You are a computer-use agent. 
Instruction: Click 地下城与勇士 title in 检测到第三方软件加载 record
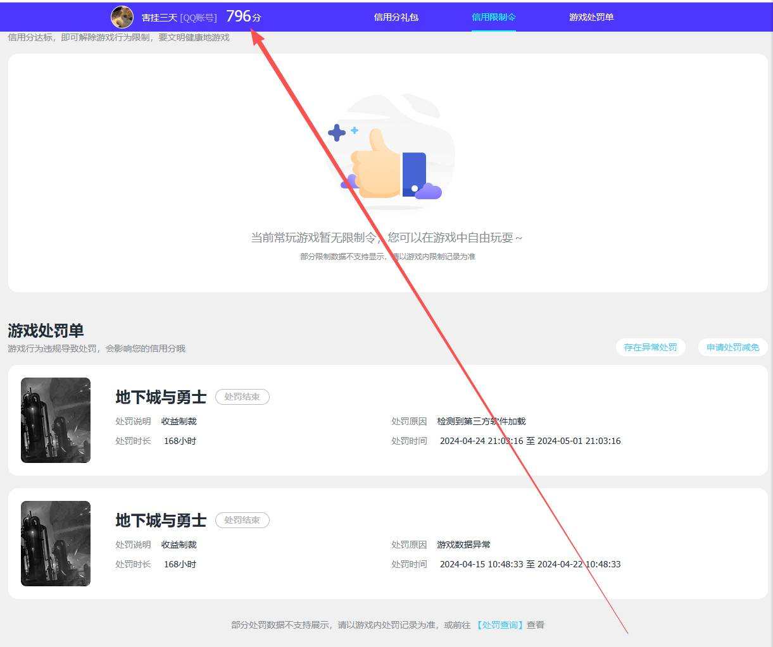161,397
